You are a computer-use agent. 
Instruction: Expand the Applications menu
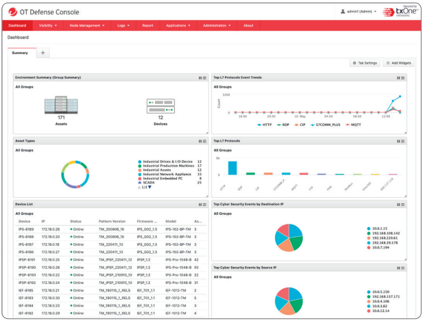click(178, 25)
